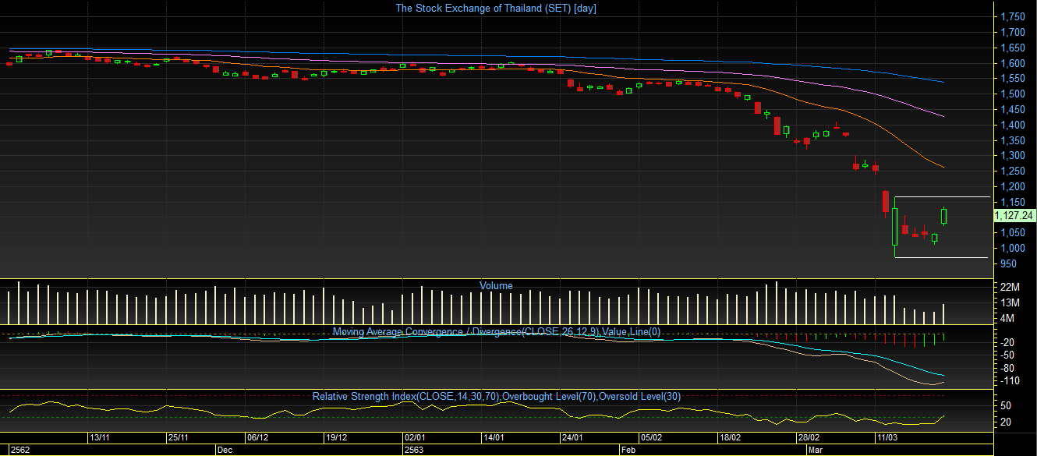Click the 19/12 date marker

(x=337, y=438)
